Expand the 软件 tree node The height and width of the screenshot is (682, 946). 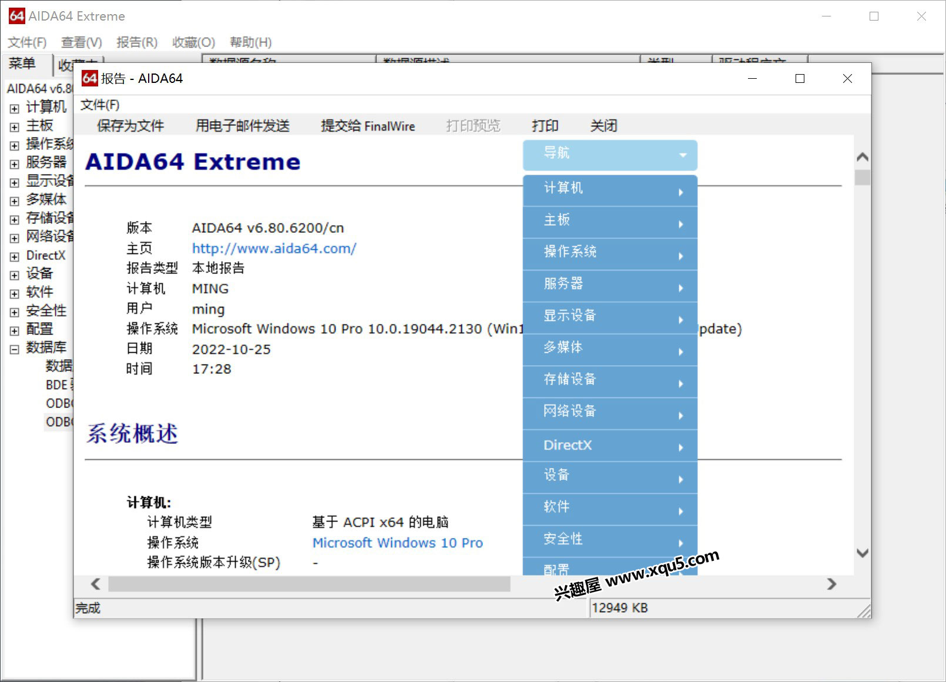[x=15, y=293]
